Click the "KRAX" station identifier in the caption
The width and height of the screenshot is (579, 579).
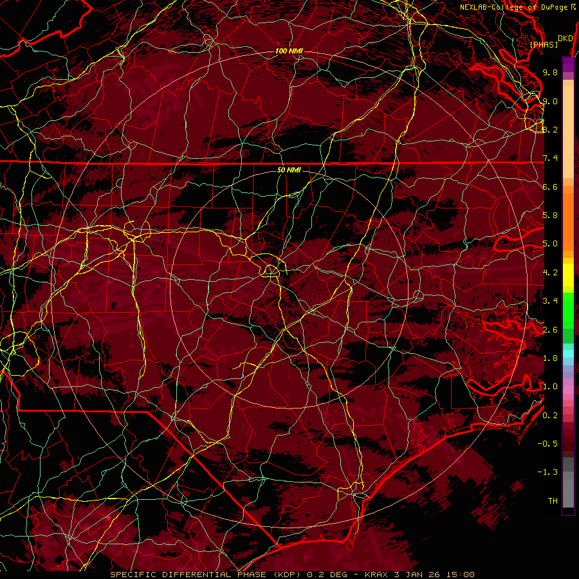click(376, 574)
